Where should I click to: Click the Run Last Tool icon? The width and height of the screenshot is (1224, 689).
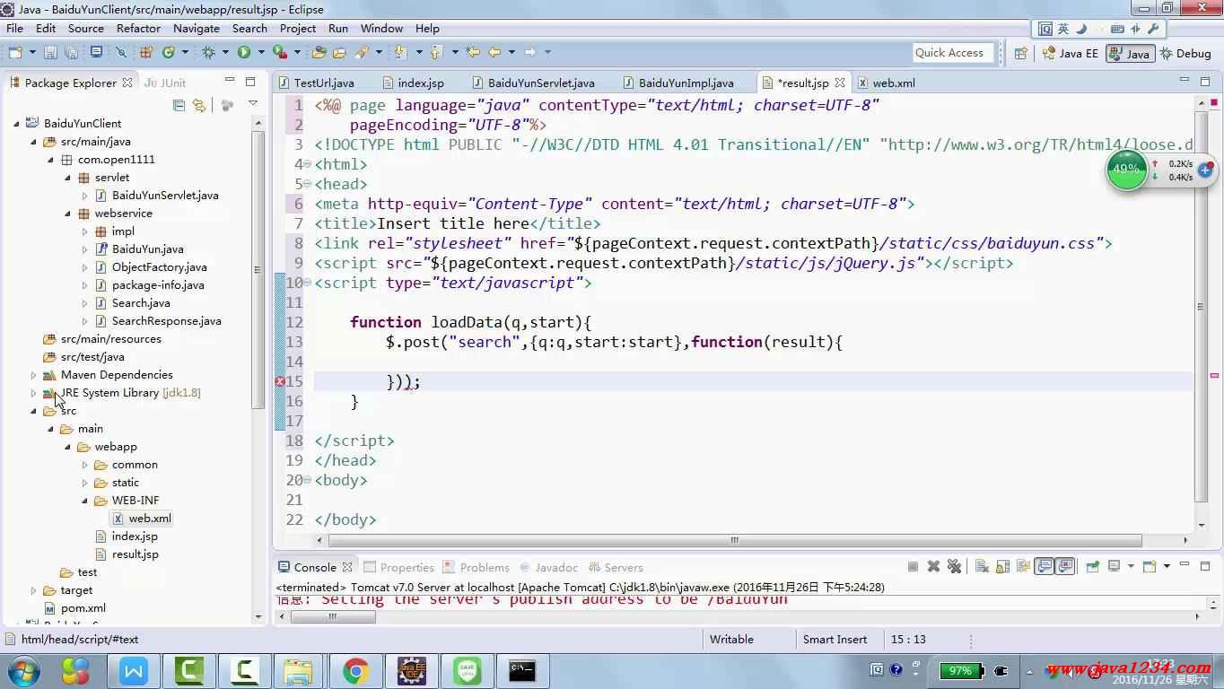pos(280,53)
